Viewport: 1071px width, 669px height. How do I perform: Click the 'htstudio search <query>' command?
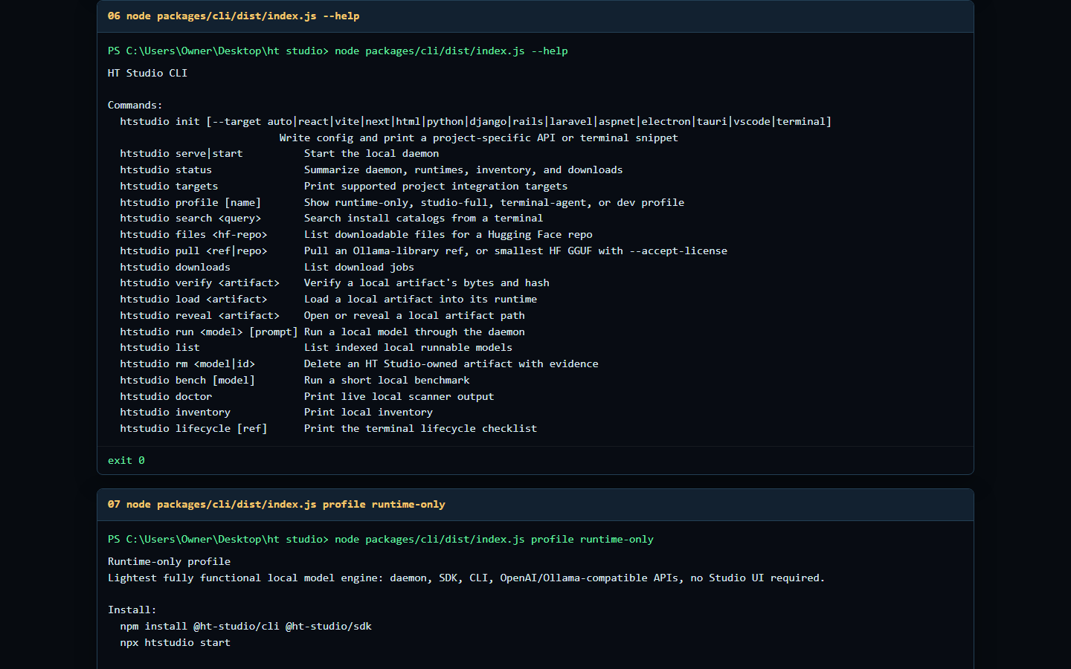click(190, 218)
